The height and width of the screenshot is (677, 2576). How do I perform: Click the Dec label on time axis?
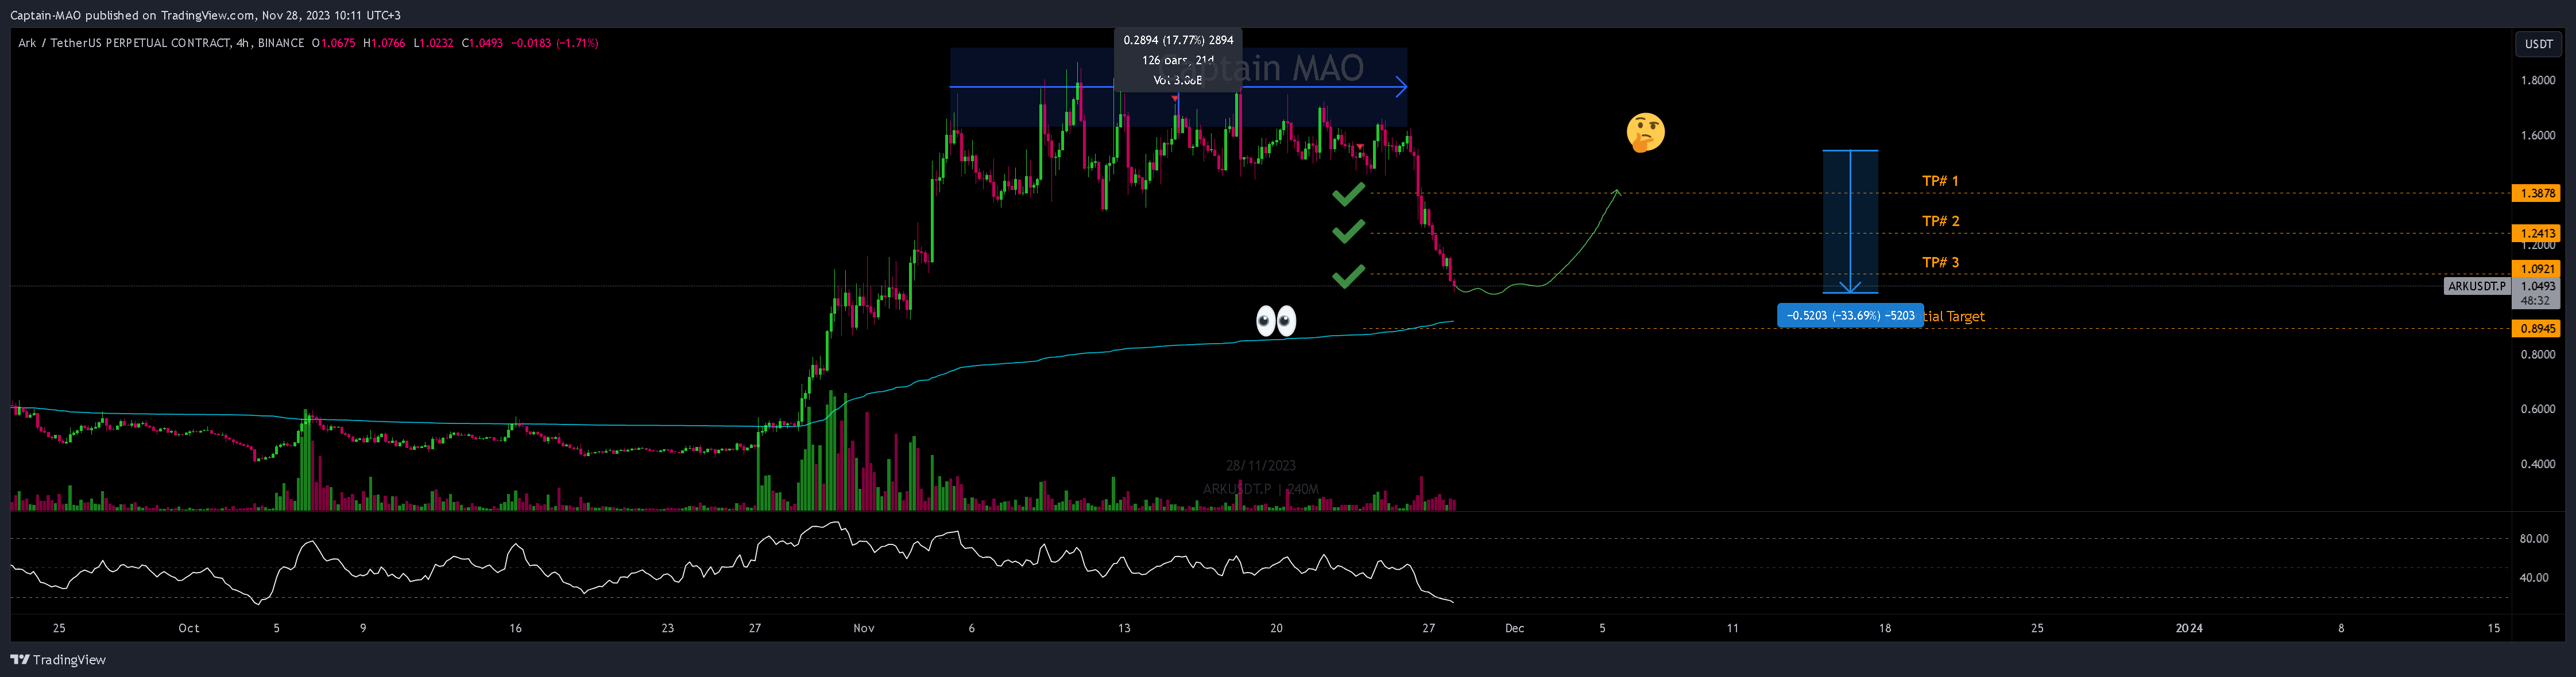coord(1515,628)
